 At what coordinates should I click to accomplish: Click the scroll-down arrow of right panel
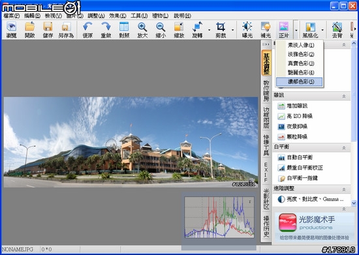click(x=354, y=203)
